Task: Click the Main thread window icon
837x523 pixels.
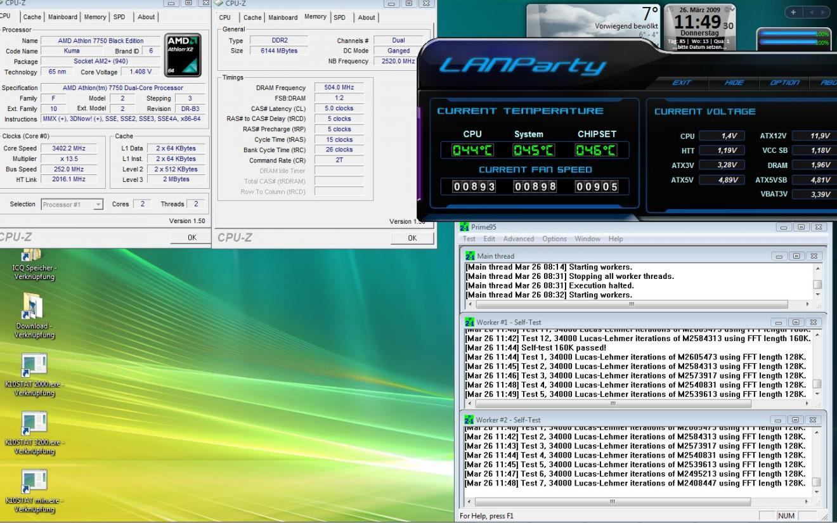Action: [x=470, y=256]
